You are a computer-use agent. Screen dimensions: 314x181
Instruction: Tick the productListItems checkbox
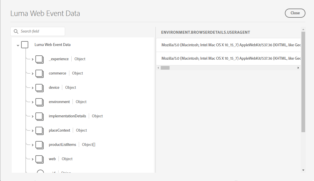coord(39,145)
